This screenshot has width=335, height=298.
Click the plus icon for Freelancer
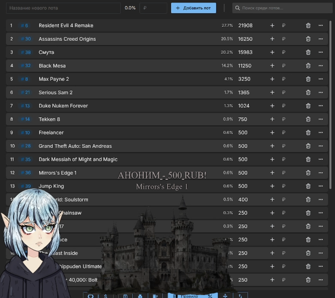pos(272,132)
